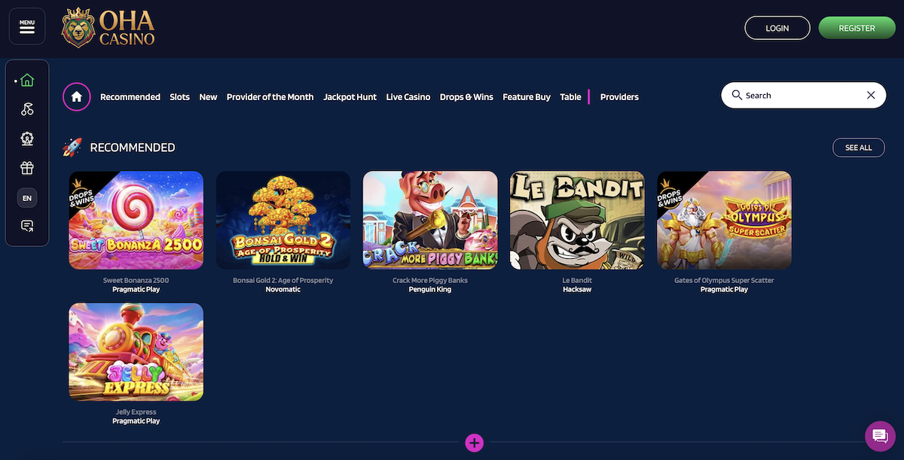Open the New games tab
The height and width of the screenshot is (460, 904).
pos(208,97)
